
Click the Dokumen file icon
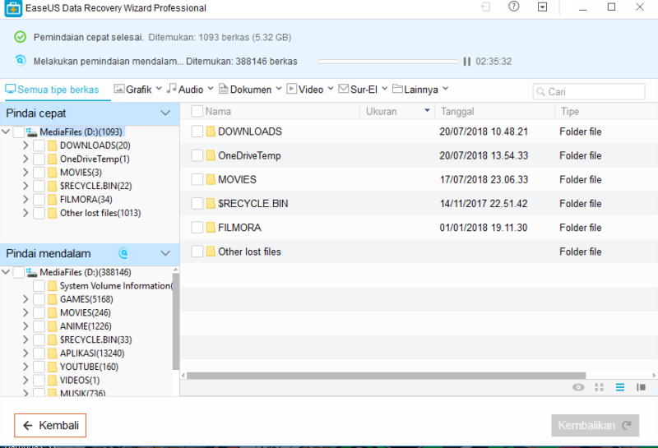224,89
